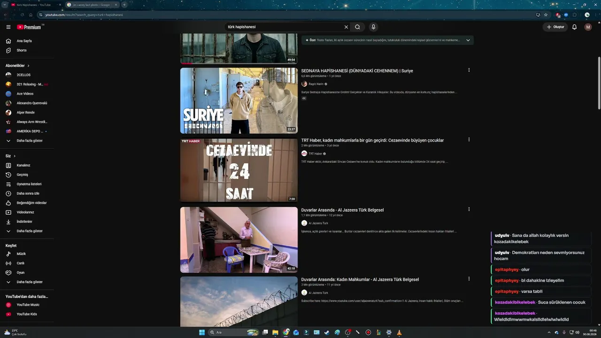Open the browser extensions puzzle icon

(574, 15)
